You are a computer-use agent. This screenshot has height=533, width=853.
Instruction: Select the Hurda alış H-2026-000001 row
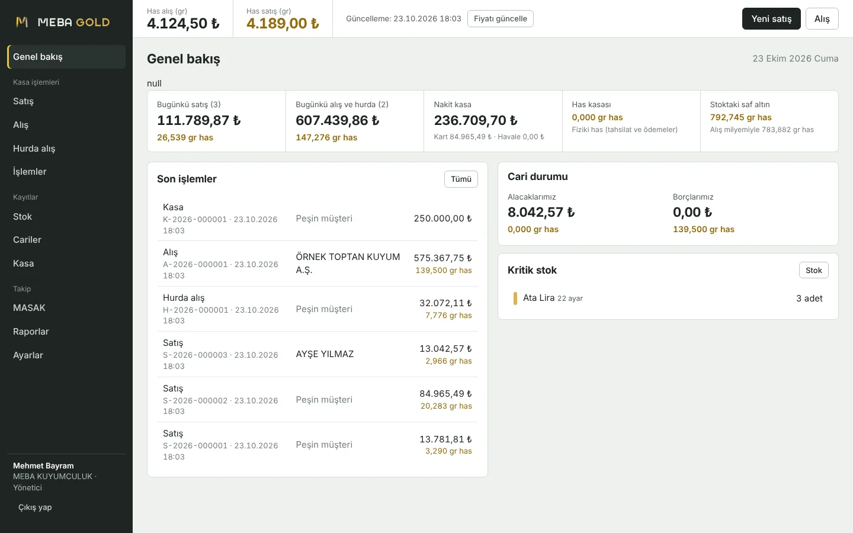[x=318, y=309]
